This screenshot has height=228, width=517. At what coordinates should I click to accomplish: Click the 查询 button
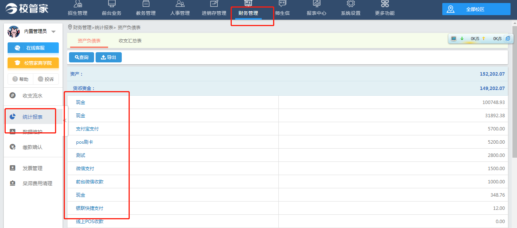82,57
